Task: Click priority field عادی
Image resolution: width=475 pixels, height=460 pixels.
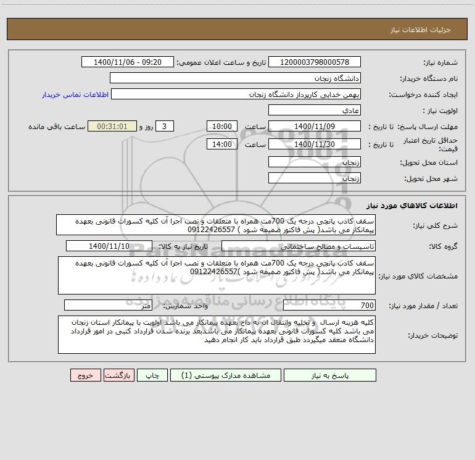Action: coord(315,110)
